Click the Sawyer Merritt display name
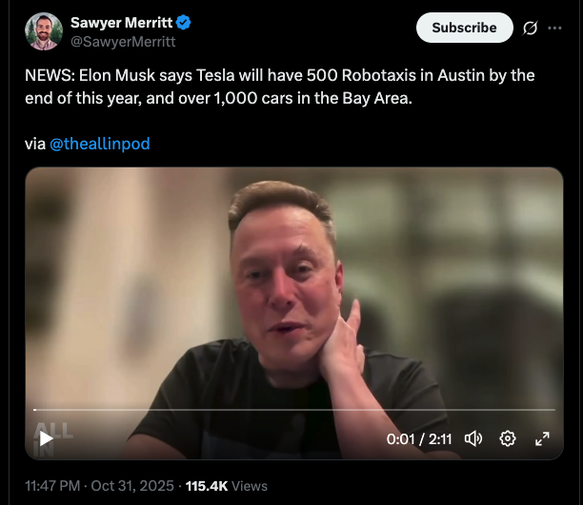 tap(121, 23)
